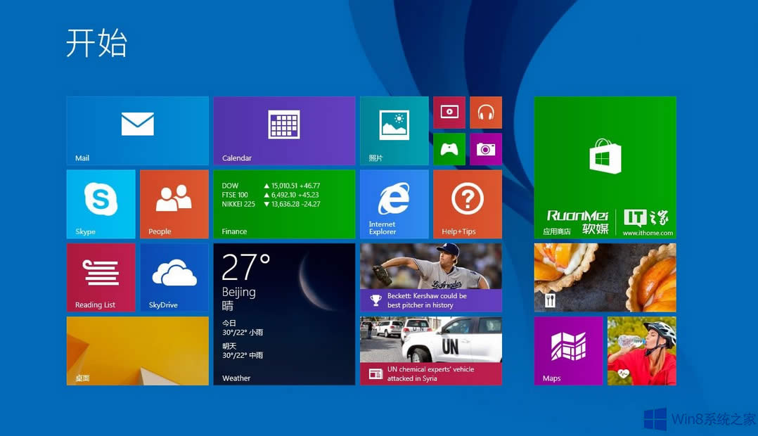This screenshot has width=758, height=436.
Task: Open Internet Explorer
Action: click(394, 203)
